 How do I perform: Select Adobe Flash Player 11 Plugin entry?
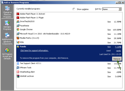point(32,18)
